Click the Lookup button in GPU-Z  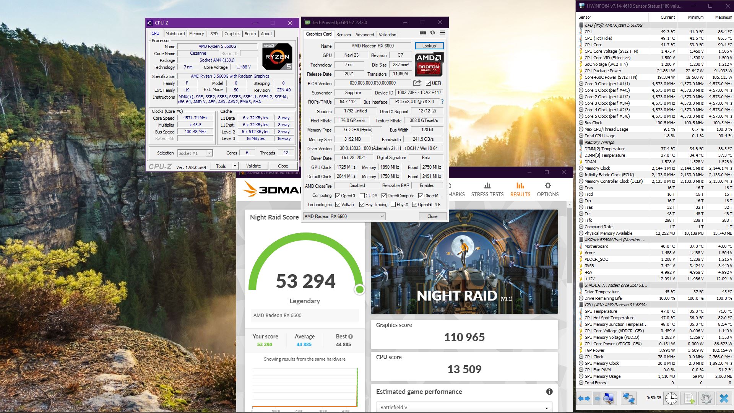click(x=429, y=46)
